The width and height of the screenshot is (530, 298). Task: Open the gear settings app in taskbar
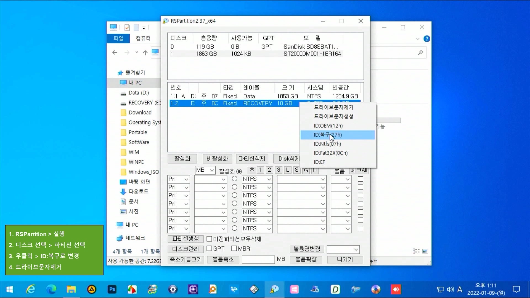tap(173, 289)
